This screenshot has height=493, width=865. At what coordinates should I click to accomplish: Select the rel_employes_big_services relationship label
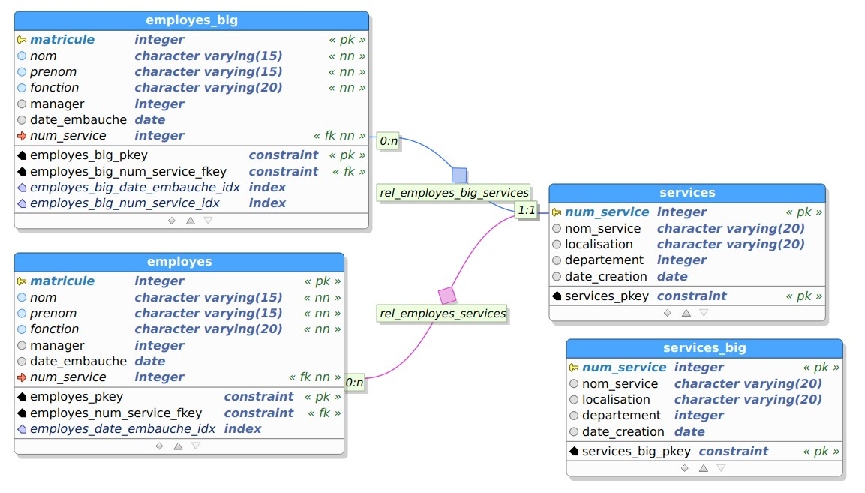pyautogui.click(x=453, y=193)
